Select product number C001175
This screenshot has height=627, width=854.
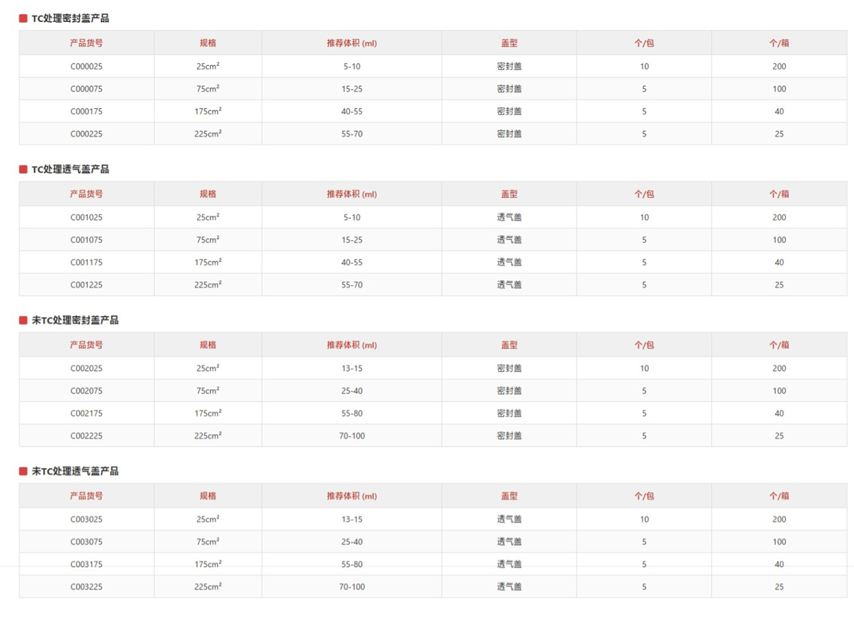click(x=87, y=262)
